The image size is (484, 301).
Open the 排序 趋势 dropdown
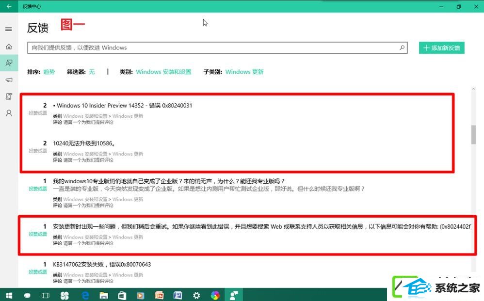pos(49,72)
